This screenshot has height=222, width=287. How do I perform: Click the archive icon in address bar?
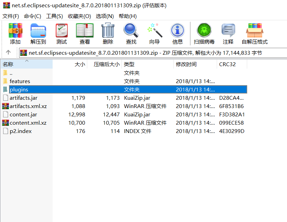tap(24, 53)
